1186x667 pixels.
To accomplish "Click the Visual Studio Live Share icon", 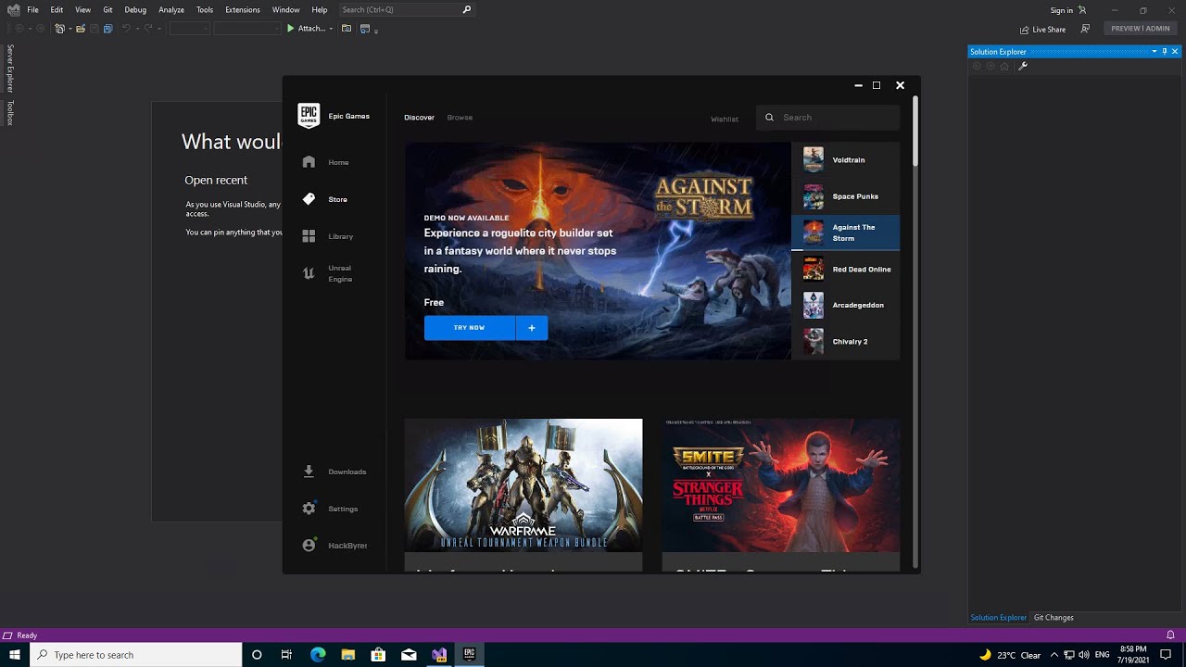I will tap(1024, 30).
